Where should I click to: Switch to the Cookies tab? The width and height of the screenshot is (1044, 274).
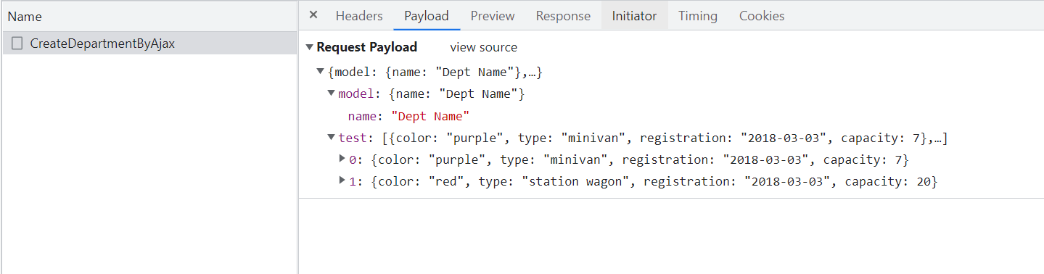[x=762, y=16]
